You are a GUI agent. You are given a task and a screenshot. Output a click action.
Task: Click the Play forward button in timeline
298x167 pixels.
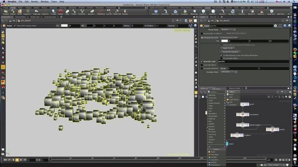click(x=21, y=160)
